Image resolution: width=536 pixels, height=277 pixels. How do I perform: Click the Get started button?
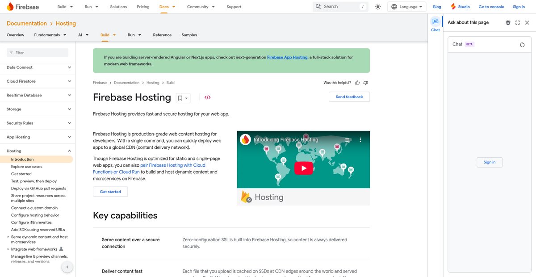pyautogui.click(x=110, y=192)
